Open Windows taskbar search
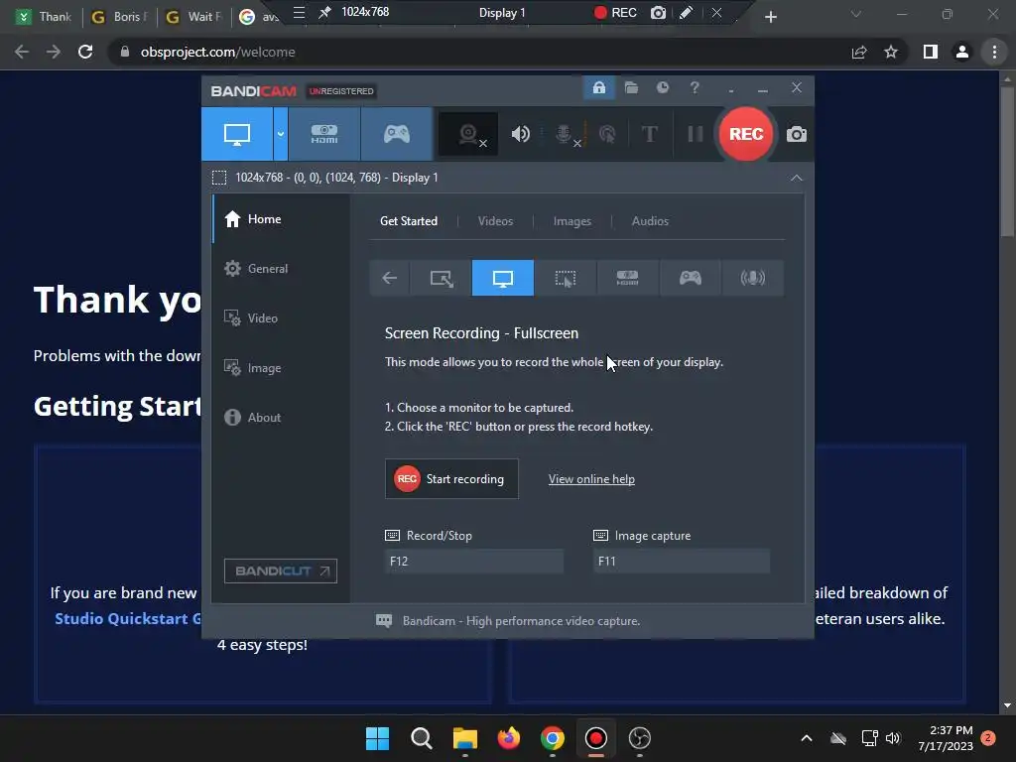Image resolution: width=1016 pixels, height=762 pixels. [421, 738]
